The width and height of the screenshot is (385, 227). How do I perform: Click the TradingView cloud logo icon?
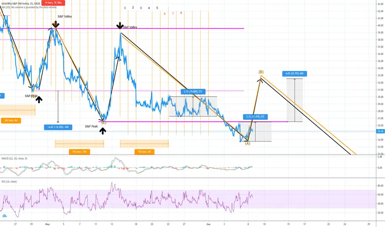5,216
